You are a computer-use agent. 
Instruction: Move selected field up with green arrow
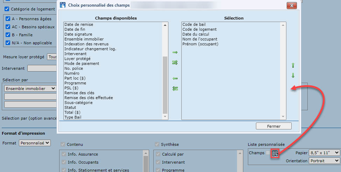pyautogui.click(x=293, y=65)
